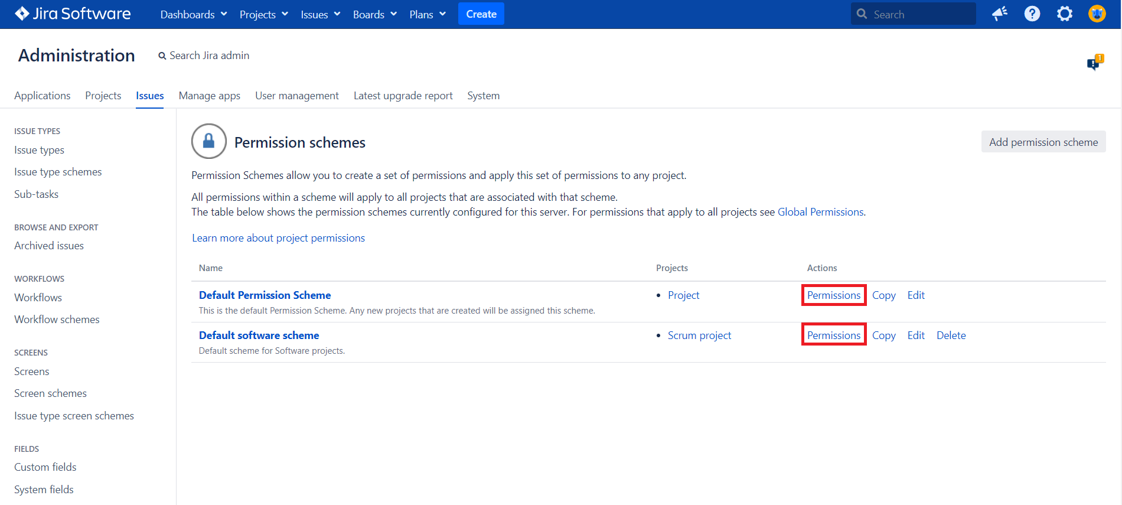This screenshot has width=1122, height=505.
Task: Click the Permission schemes lock icon
Action: 208,141
